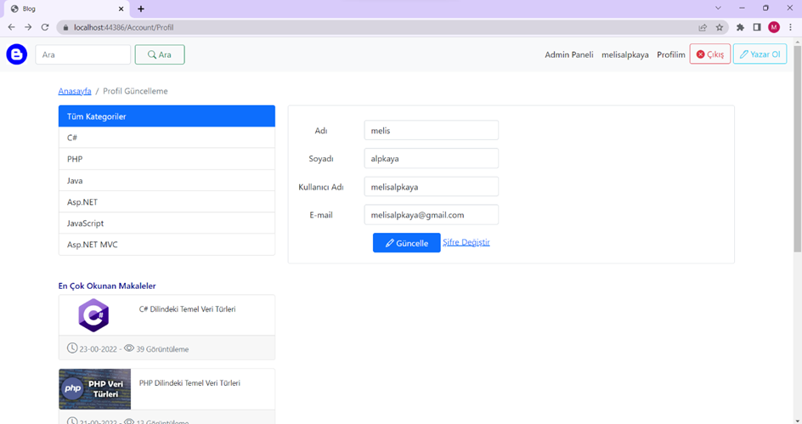Bookmark page with star icon

[x=720, y=28]
